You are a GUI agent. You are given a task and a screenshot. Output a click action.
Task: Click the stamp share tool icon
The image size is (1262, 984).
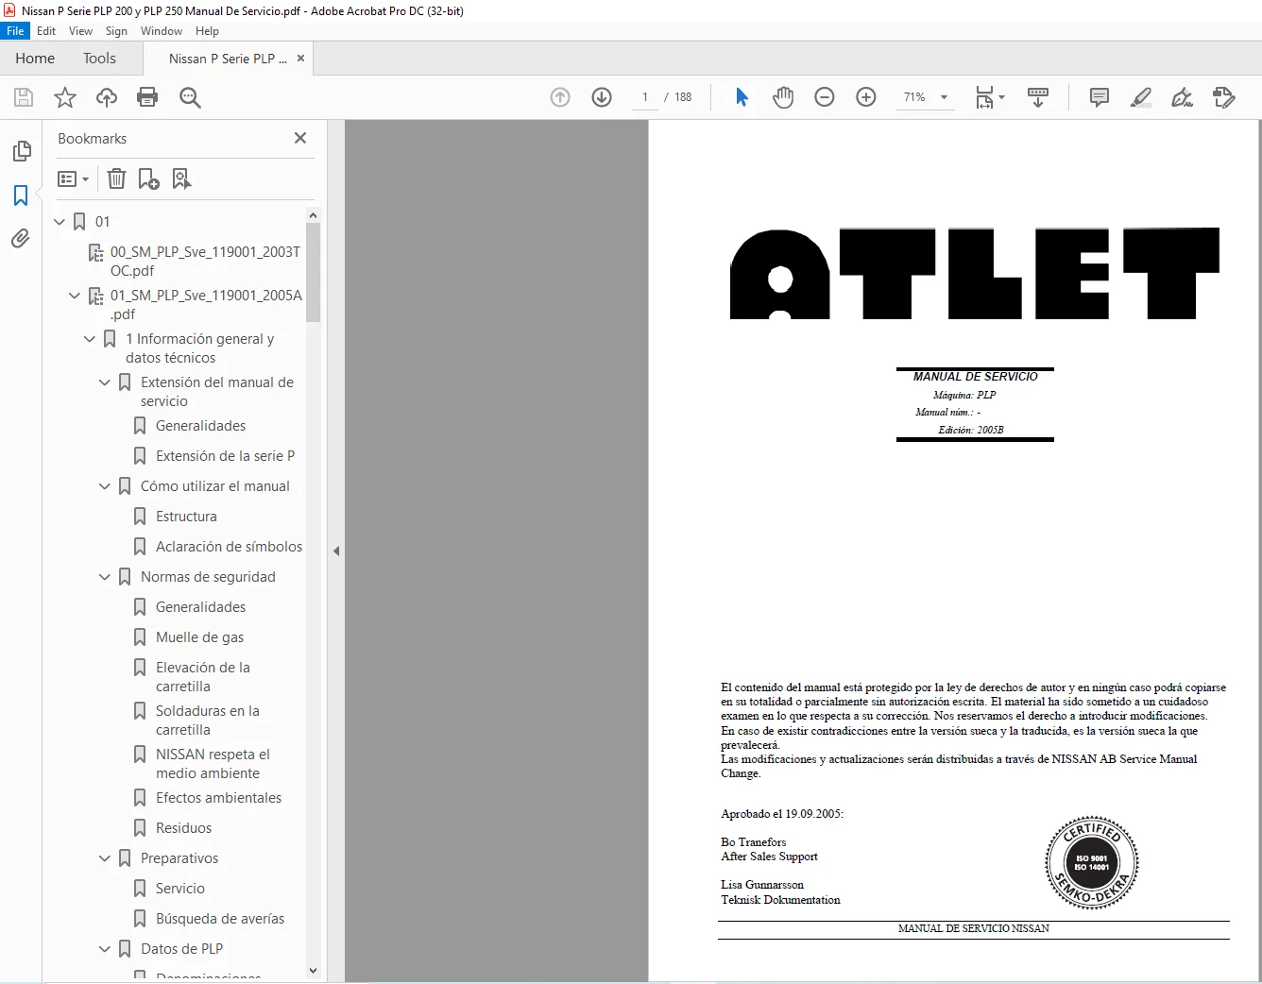[1223, 97]
